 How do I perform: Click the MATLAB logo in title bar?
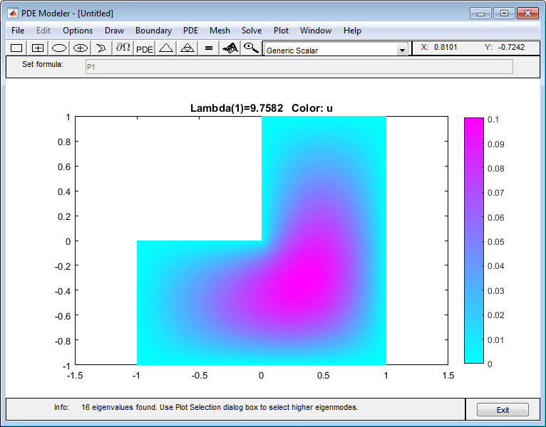(13, 14)
